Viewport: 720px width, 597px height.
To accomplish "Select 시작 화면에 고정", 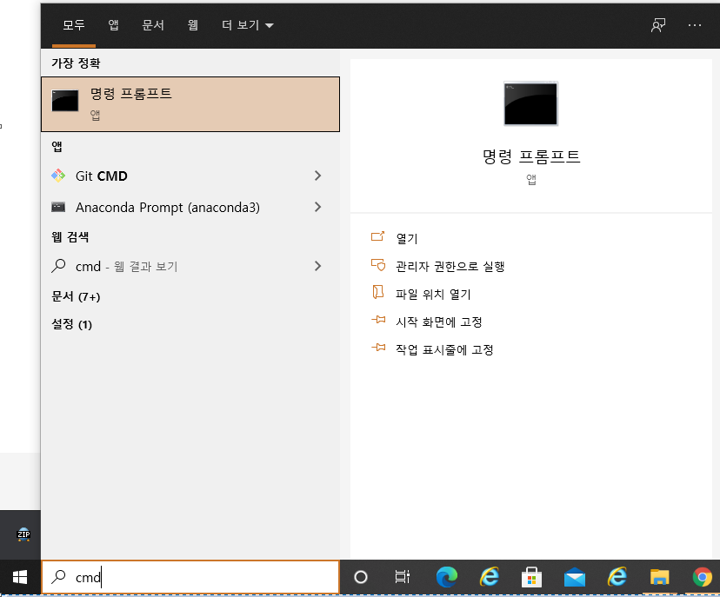I will [438, 322].
